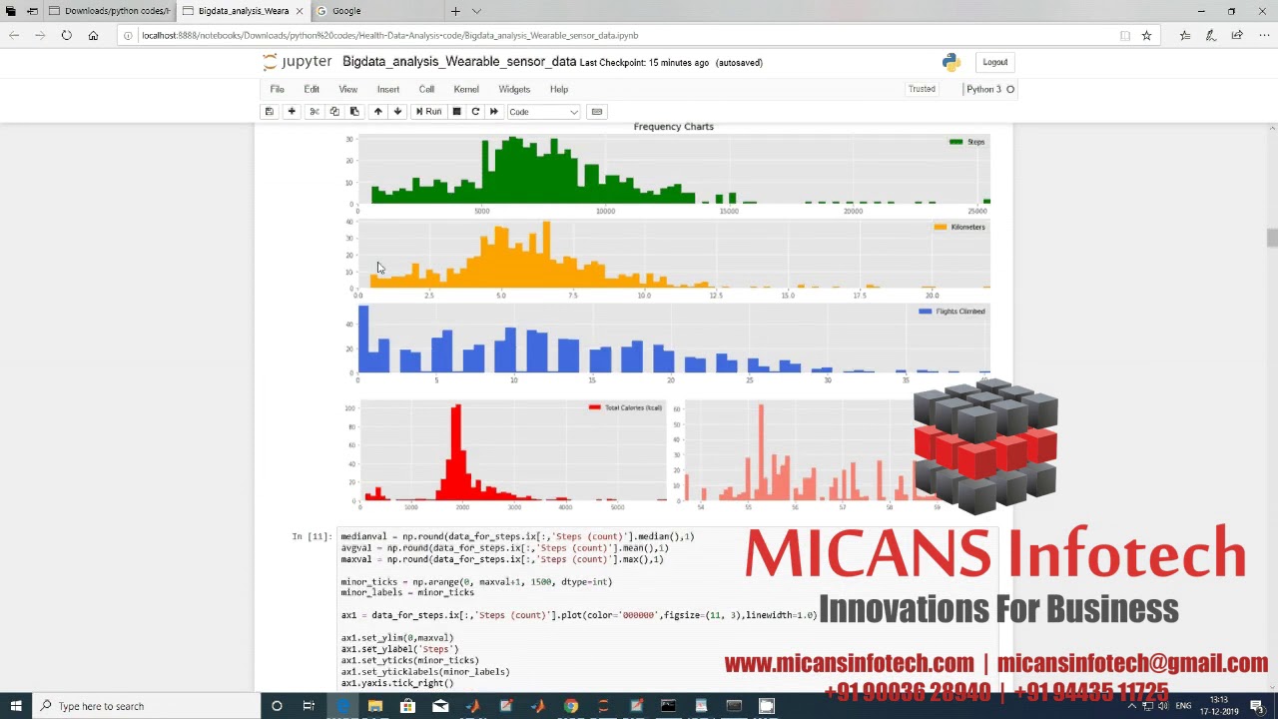Image resolution: width=1278 pixels, height=719 pixels.
Task: Refresh the current page
Action: (x=66, y=35)
